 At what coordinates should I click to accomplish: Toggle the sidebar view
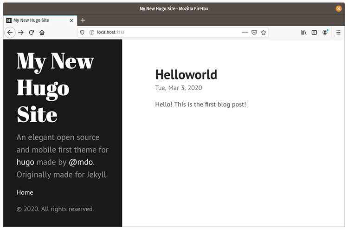click(x=314, y=33)
